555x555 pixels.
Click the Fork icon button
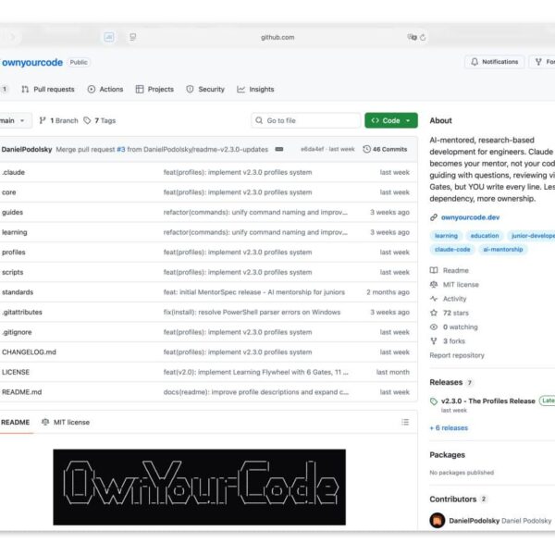pyautogui.click(x=538, y=62)
